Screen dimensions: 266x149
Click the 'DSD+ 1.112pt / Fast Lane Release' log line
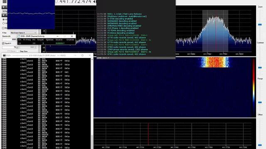pos(125,14)
